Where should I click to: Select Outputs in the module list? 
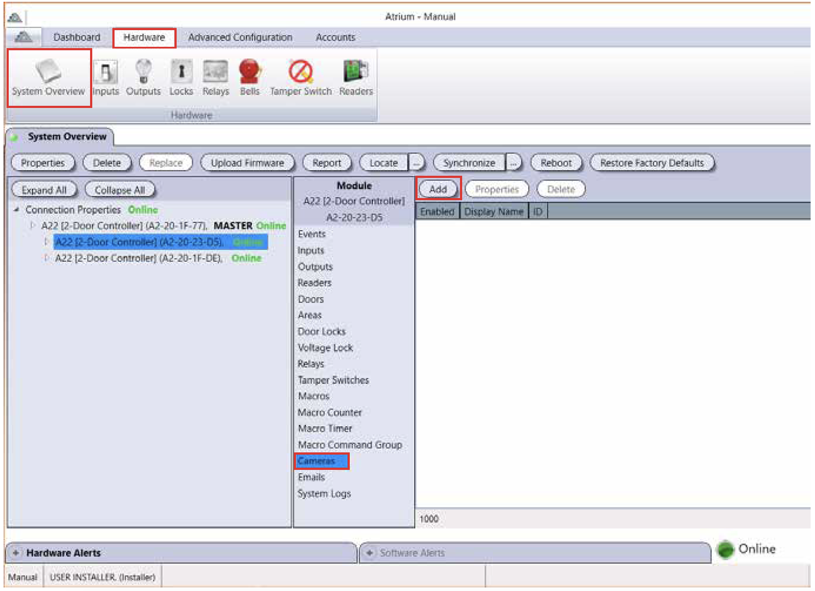pyautogui.click(x=315, y=267)
